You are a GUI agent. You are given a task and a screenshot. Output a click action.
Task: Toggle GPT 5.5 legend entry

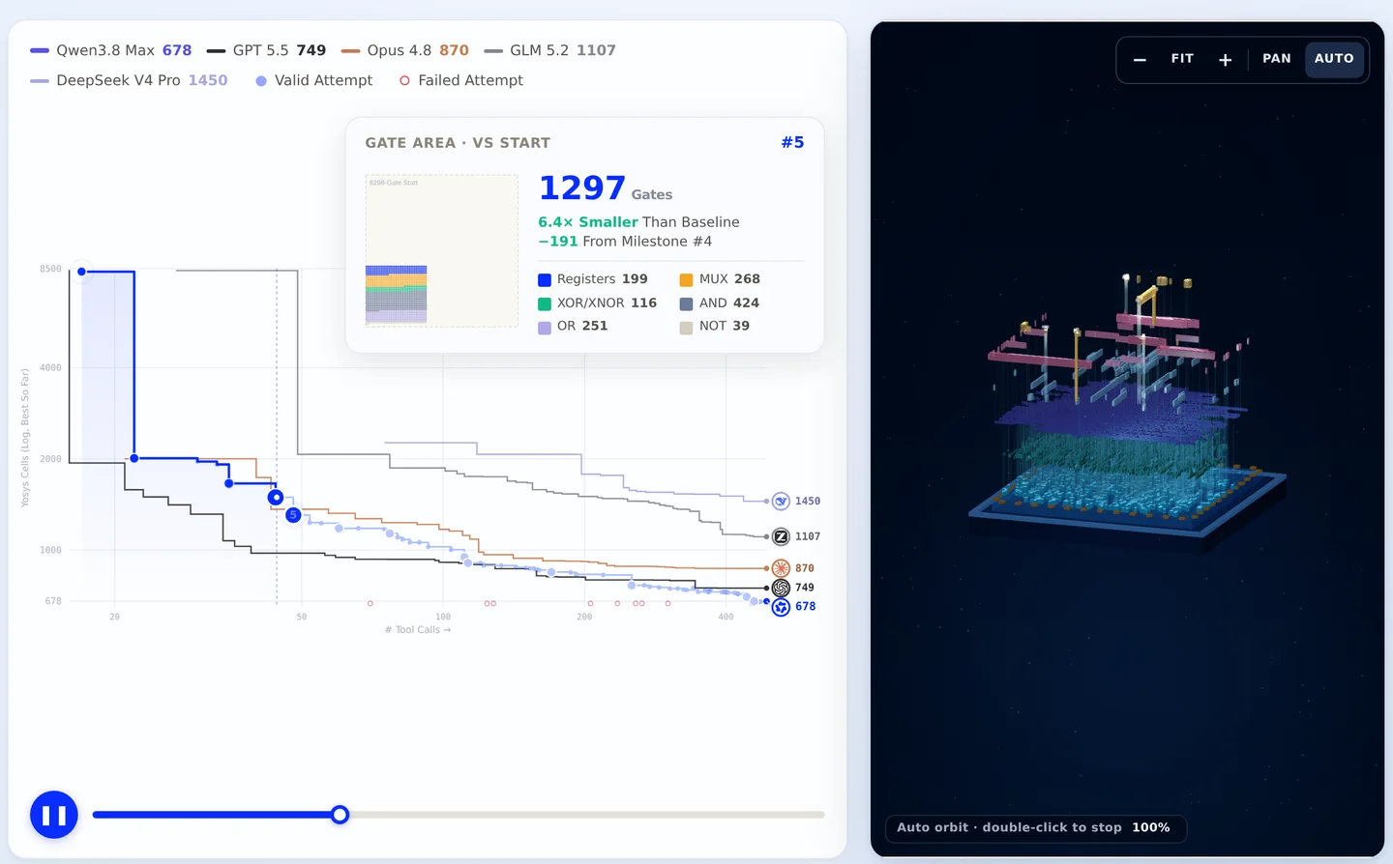(267, 50)
